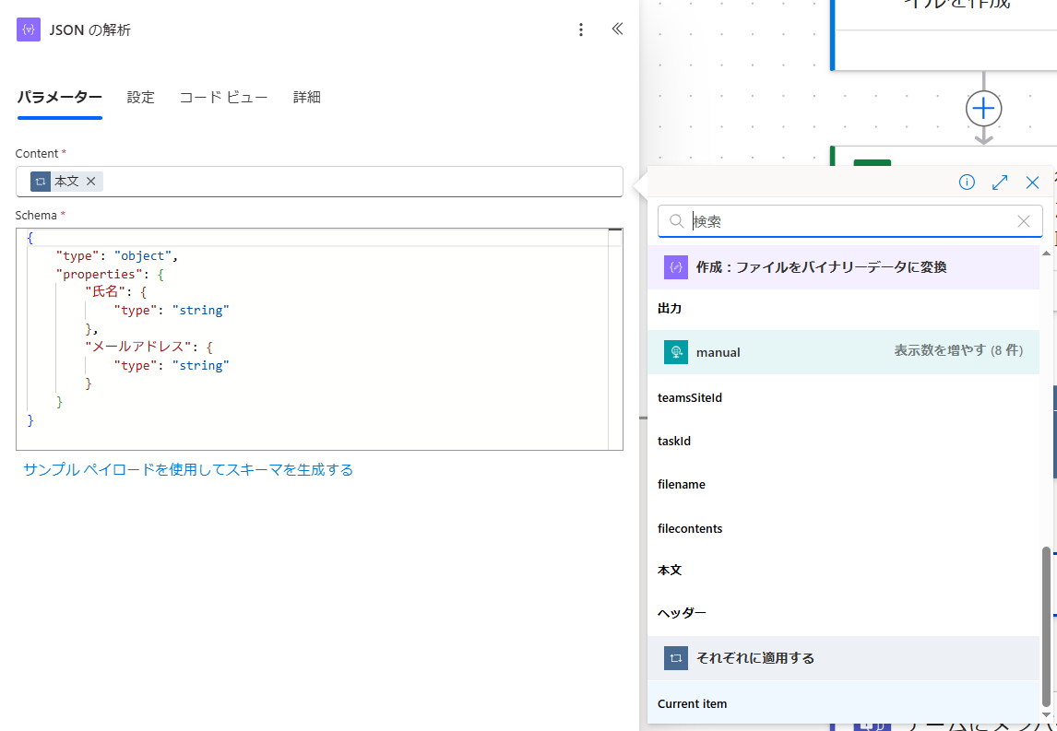The image size is (1057, 731).
Task: Open the コード ビュー tab
Action: point(224,97)
